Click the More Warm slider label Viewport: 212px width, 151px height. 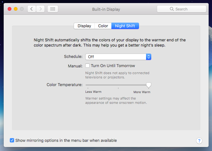coord(142,92)
